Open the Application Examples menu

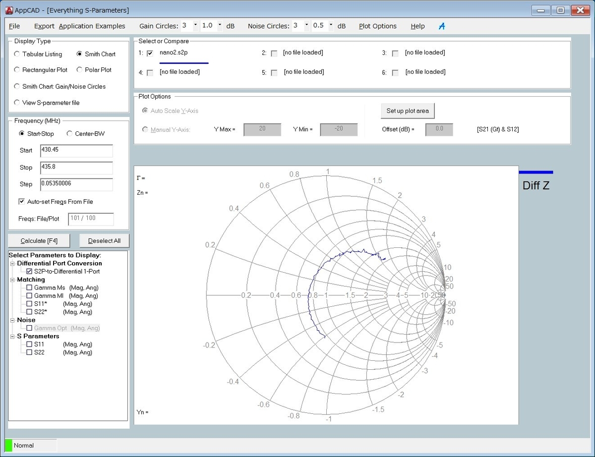point(92,26)
